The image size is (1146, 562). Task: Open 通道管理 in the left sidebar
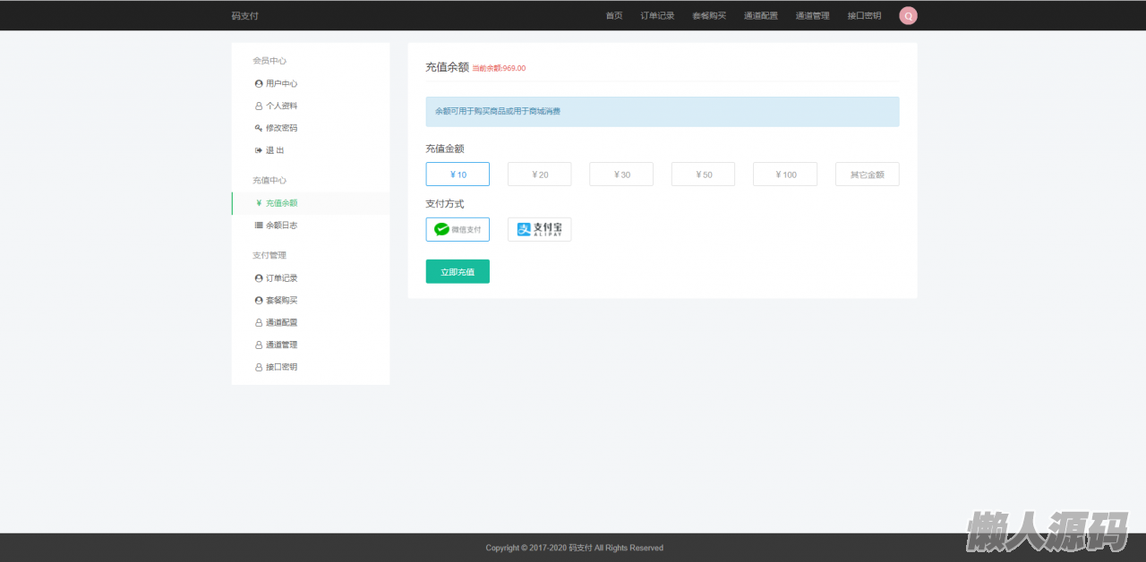281,345
